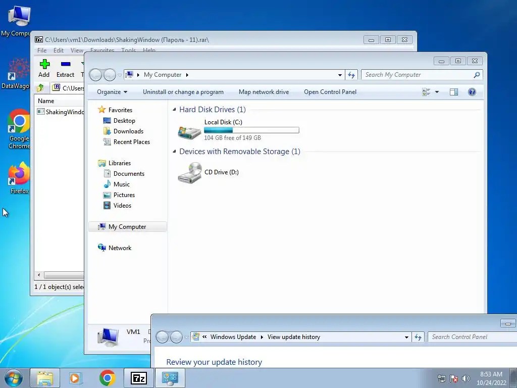
Task: Click the 7-Zip horizontal scrollbar left arrow
Action: (x=39, y=275)
